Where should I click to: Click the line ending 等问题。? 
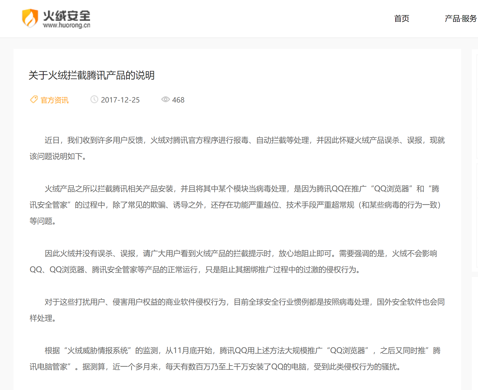point(43,221)
